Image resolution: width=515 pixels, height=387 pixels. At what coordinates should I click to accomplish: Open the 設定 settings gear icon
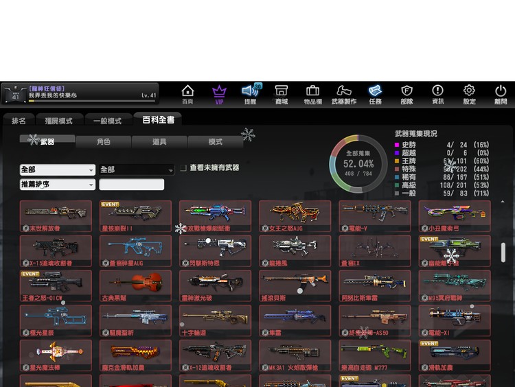[469, 94]
